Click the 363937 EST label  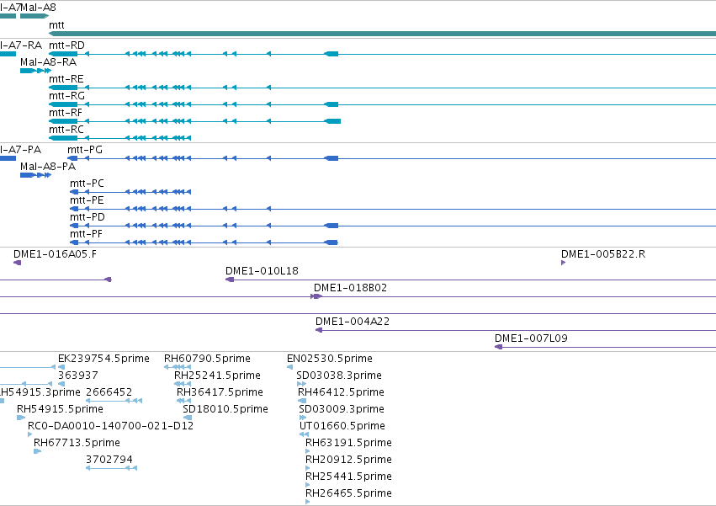point(78,376)
